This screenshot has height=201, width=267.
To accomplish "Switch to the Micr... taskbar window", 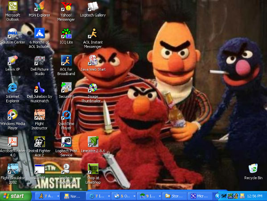I will click(x=200, y=196).
